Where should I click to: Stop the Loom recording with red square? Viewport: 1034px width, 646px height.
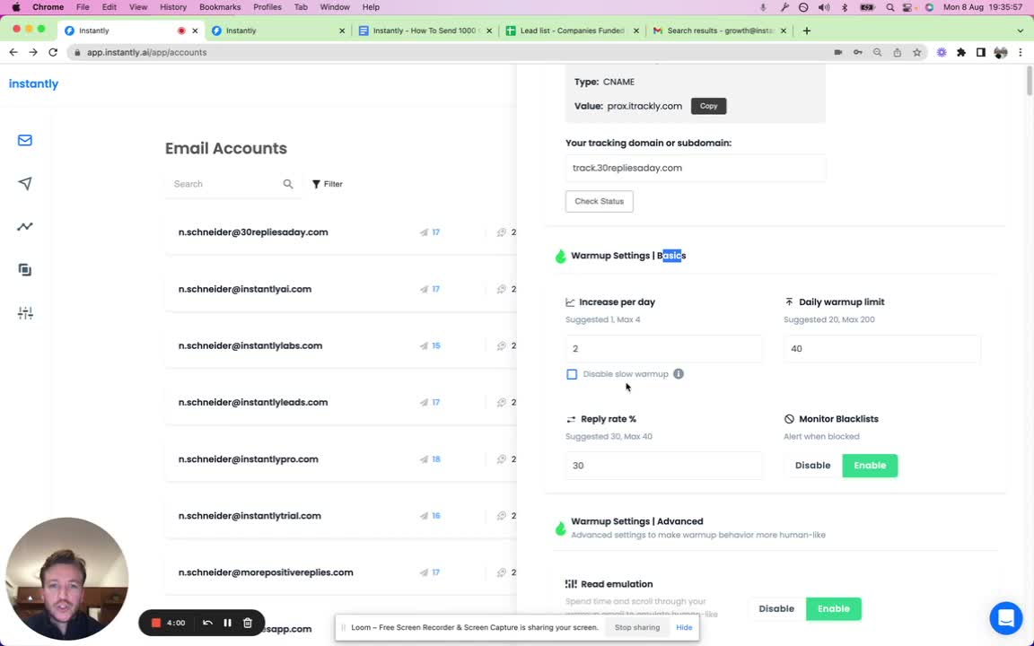[156, 623]
